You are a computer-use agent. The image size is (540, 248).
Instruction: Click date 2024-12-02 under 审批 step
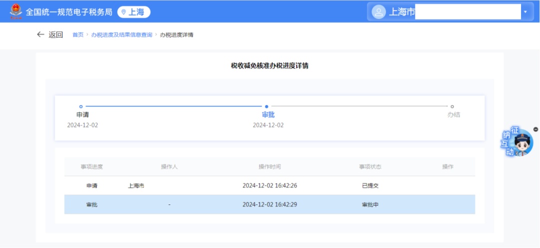(x=268, y=125)
